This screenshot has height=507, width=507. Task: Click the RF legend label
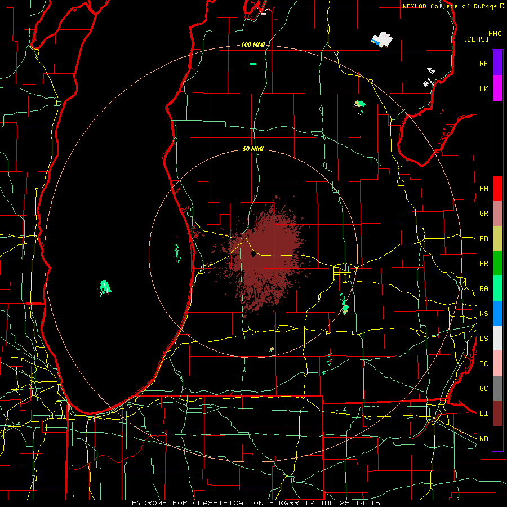click(483, 63)
